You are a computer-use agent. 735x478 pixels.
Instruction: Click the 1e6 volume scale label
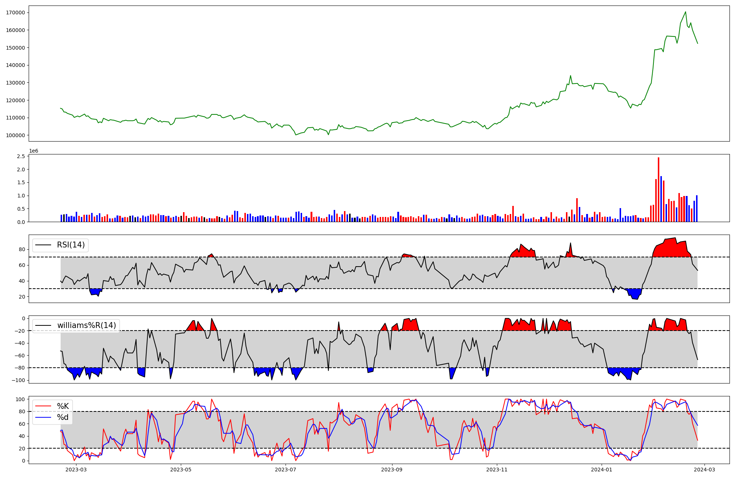[x=33, y=151]
